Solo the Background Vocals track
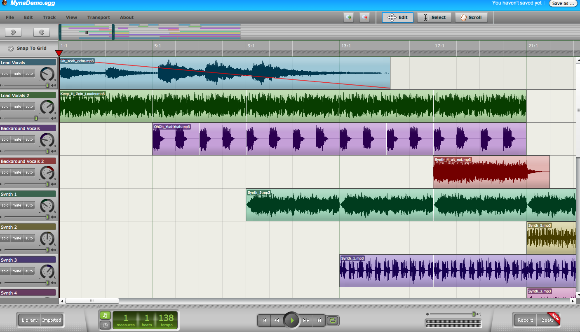 pos(5,140)
